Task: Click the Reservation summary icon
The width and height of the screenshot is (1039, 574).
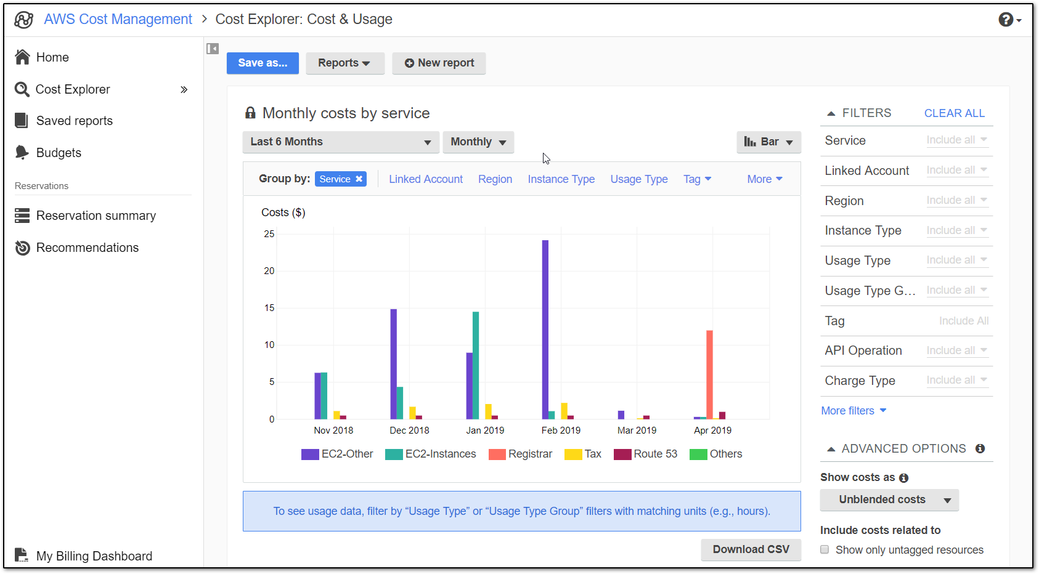Action: [x=22, y=216]
